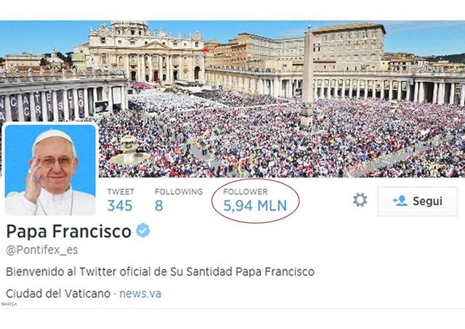Viewport: 465px width, 329px height.
Task: Open the Following 8 list
Action: [159, 206]
